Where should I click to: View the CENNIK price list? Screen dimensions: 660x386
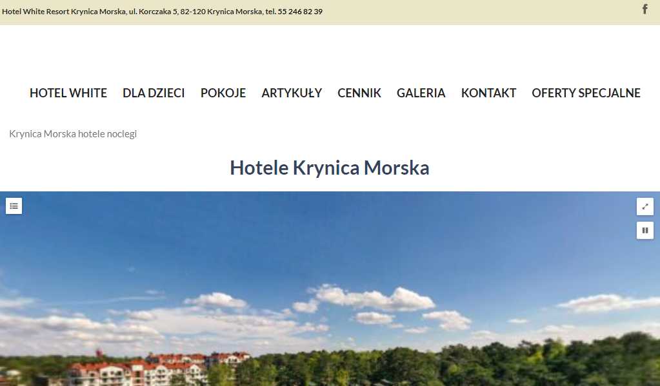point(359,93)
